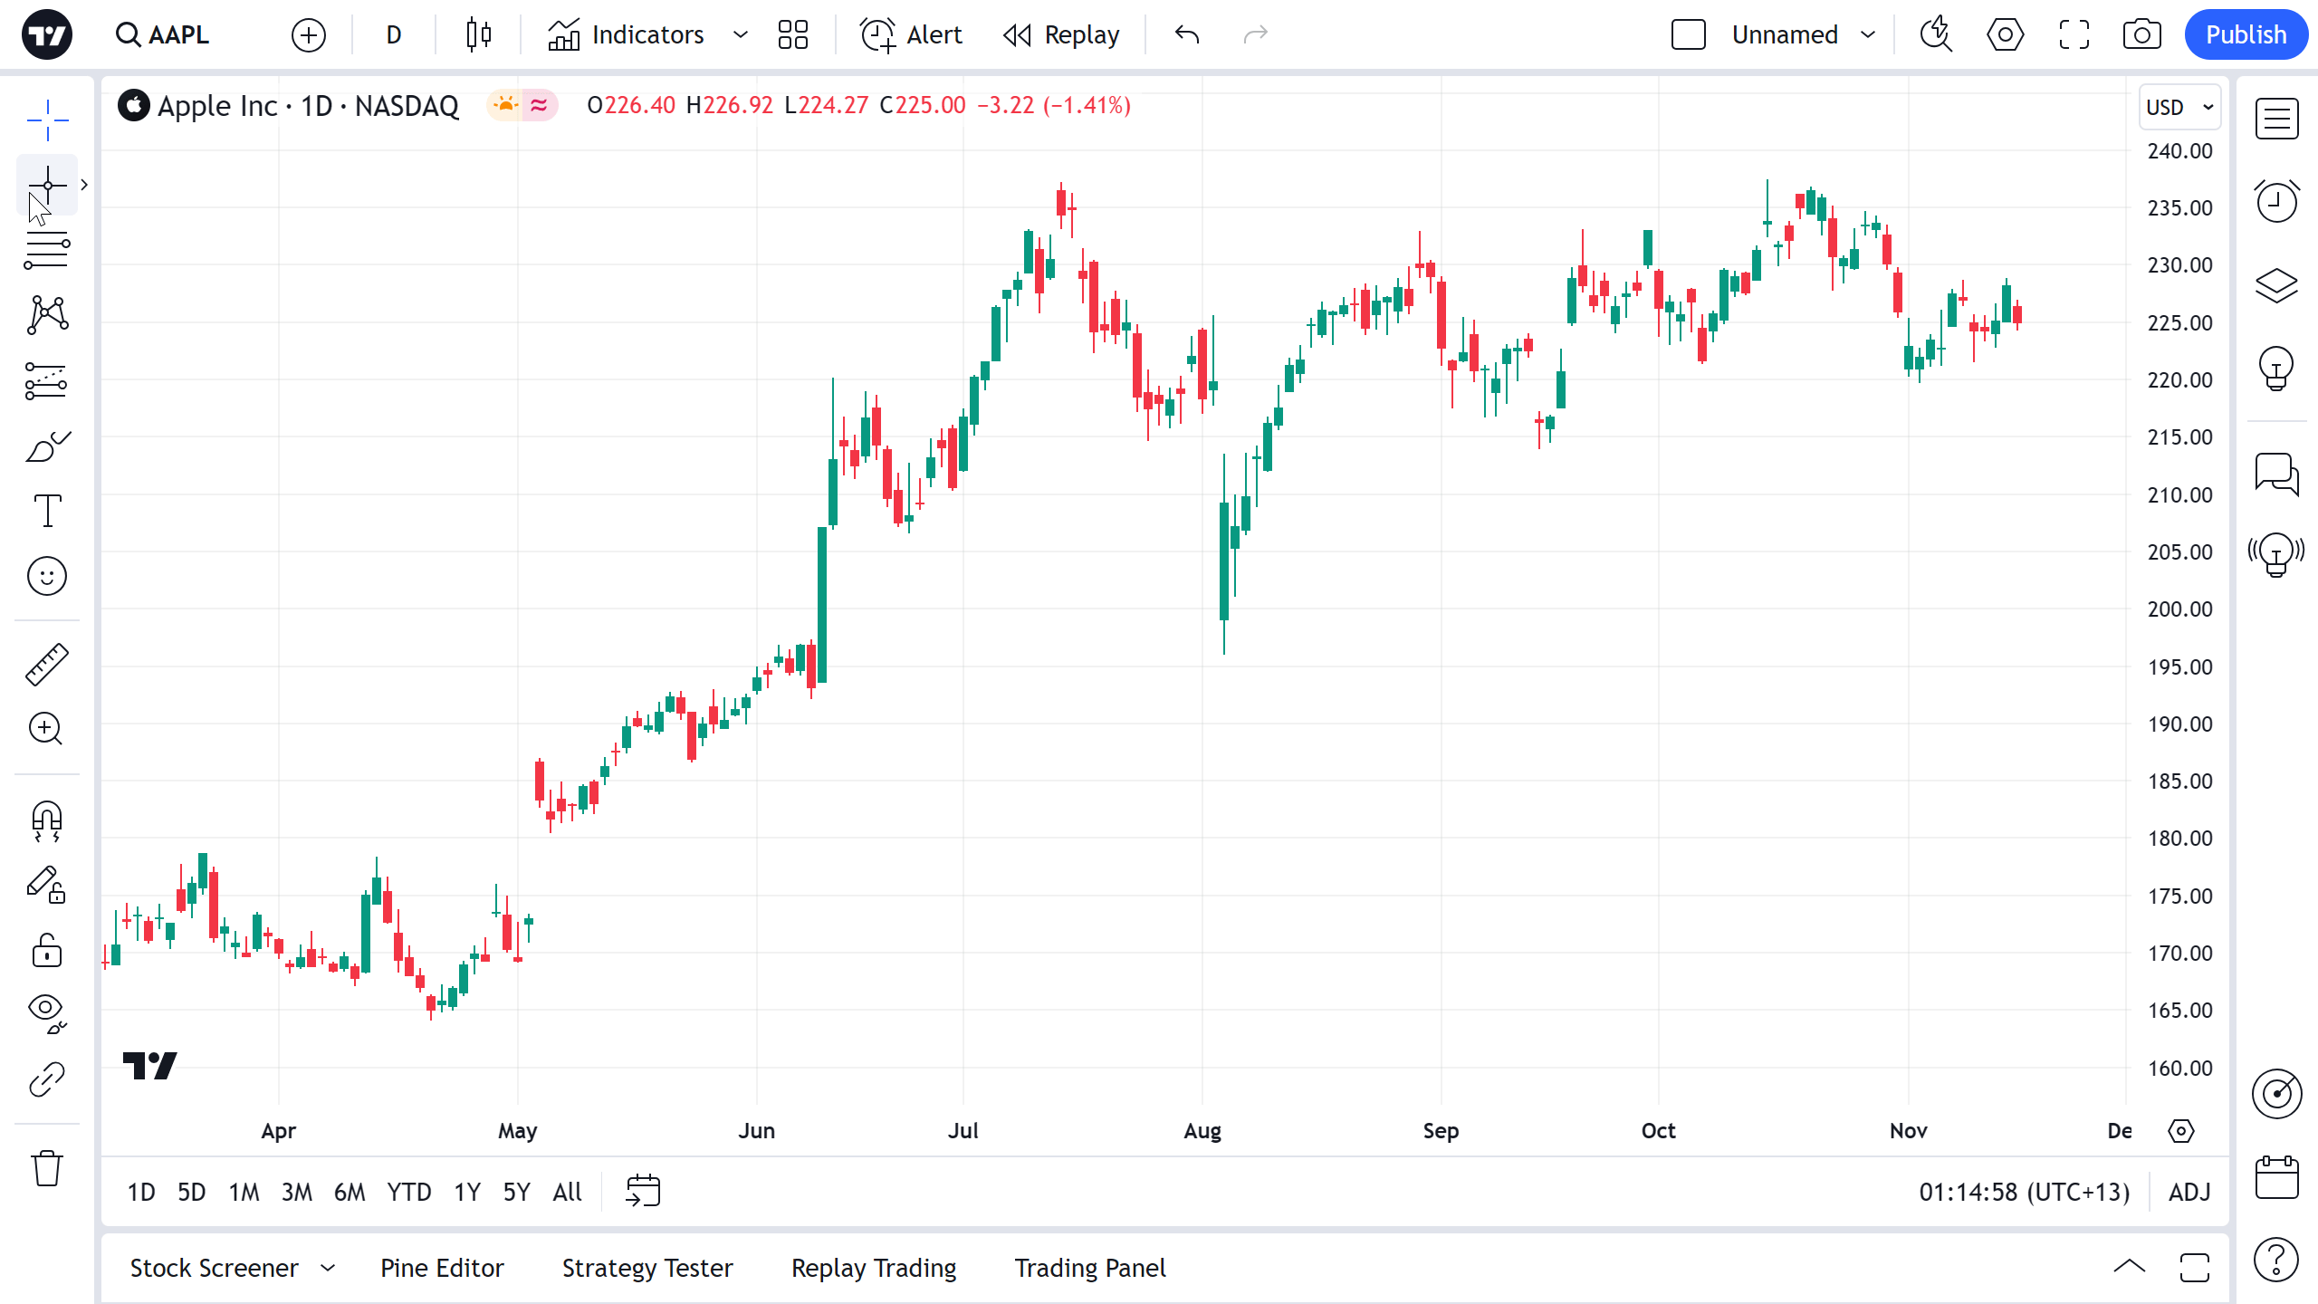This screenshot has width=2318, height=1304.
Task: Set the 6M time range
Action: [x=350, y=1192]
